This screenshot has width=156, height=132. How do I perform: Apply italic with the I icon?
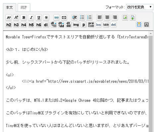pyautogui.click(x=31, y=17)
